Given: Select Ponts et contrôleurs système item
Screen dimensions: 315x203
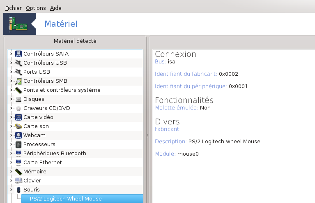Looking at the screenshot, I should pyautogui.click(x=62, y=90).
